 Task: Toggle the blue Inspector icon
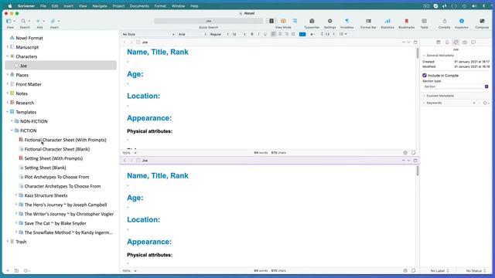(462, 21)
